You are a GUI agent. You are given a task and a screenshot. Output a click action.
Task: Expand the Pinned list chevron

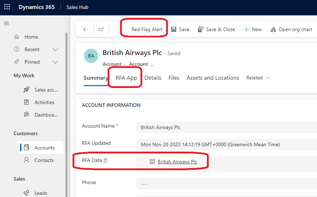point(55,62)
